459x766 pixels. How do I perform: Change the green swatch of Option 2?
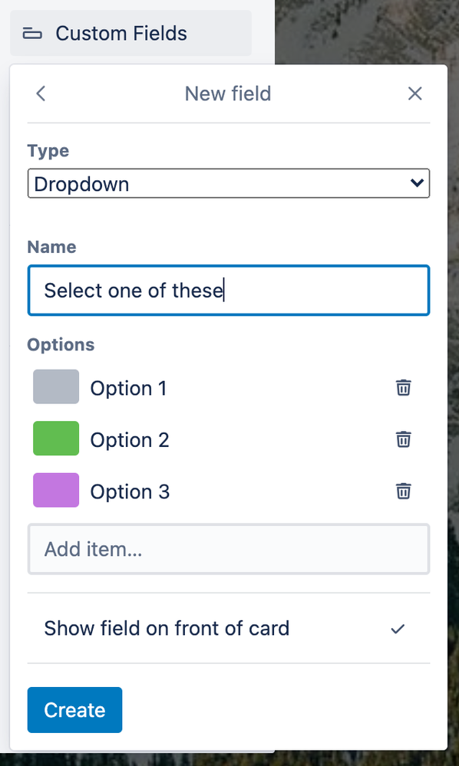tap(56, 438)
